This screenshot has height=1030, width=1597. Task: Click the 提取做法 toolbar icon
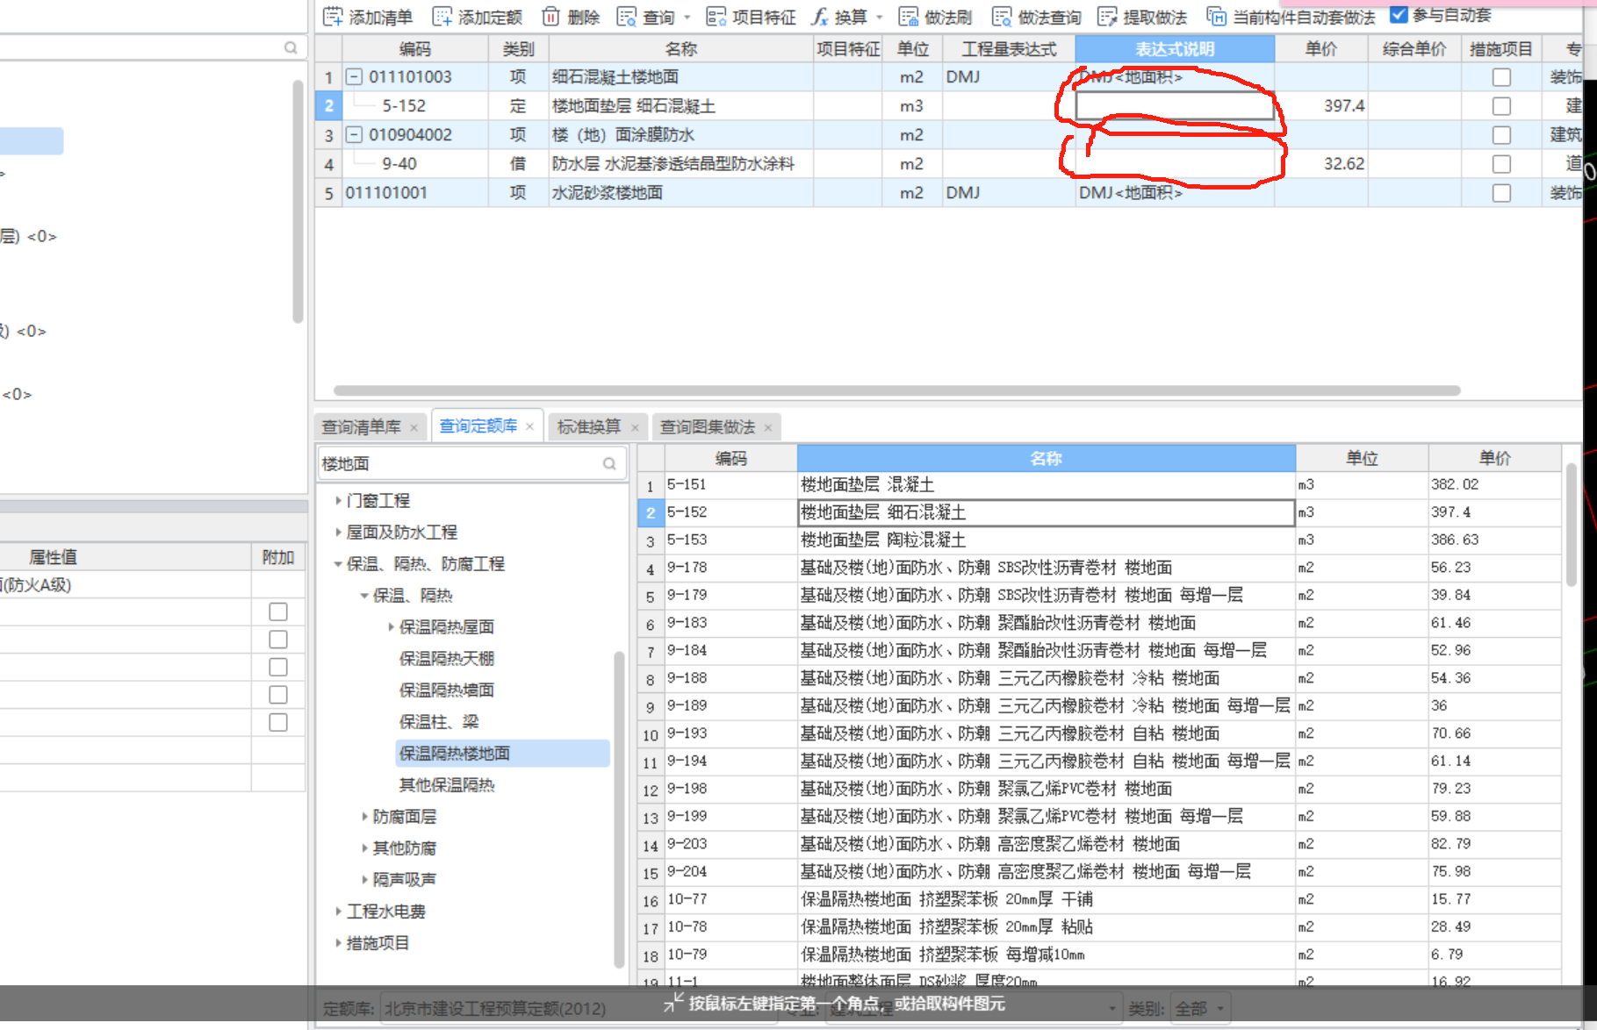[1107, 17]
